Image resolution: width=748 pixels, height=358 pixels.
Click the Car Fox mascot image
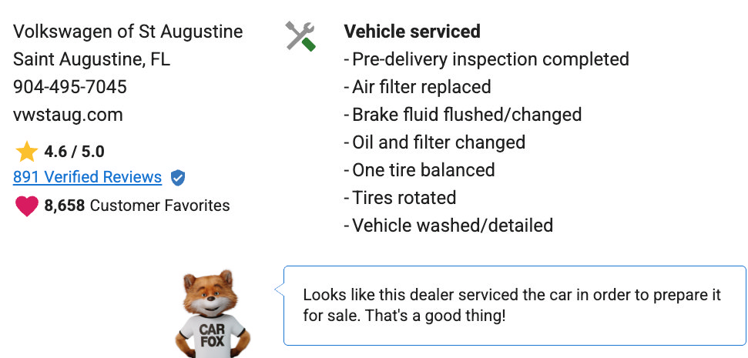click(x=213, y=313)
